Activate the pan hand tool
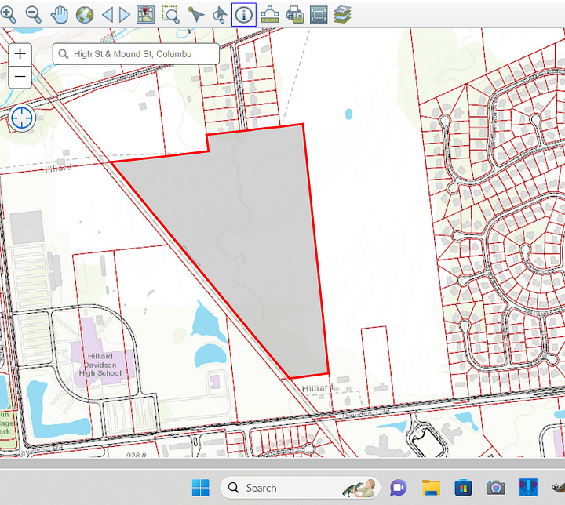The image size is (565, 505). [x=59, y=13]
